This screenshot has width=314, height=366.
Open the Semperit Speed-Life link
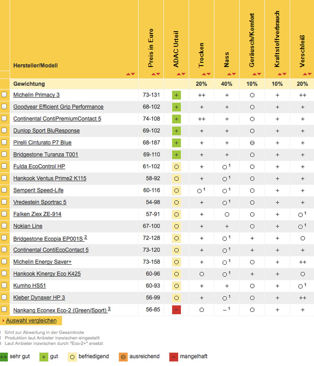[x=38, y=190]
